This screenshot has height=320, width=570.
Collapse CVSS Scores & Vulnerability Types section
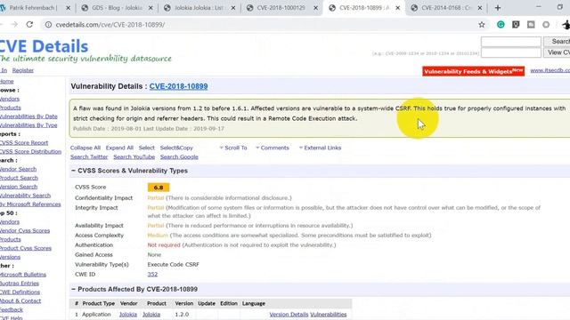pos(73,171)
